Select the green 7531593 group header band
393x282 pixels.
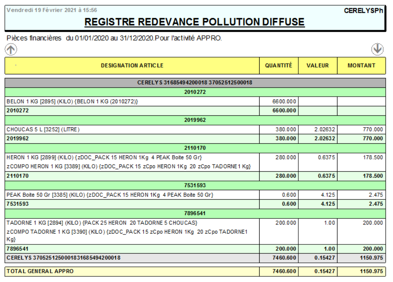(195, 185)
